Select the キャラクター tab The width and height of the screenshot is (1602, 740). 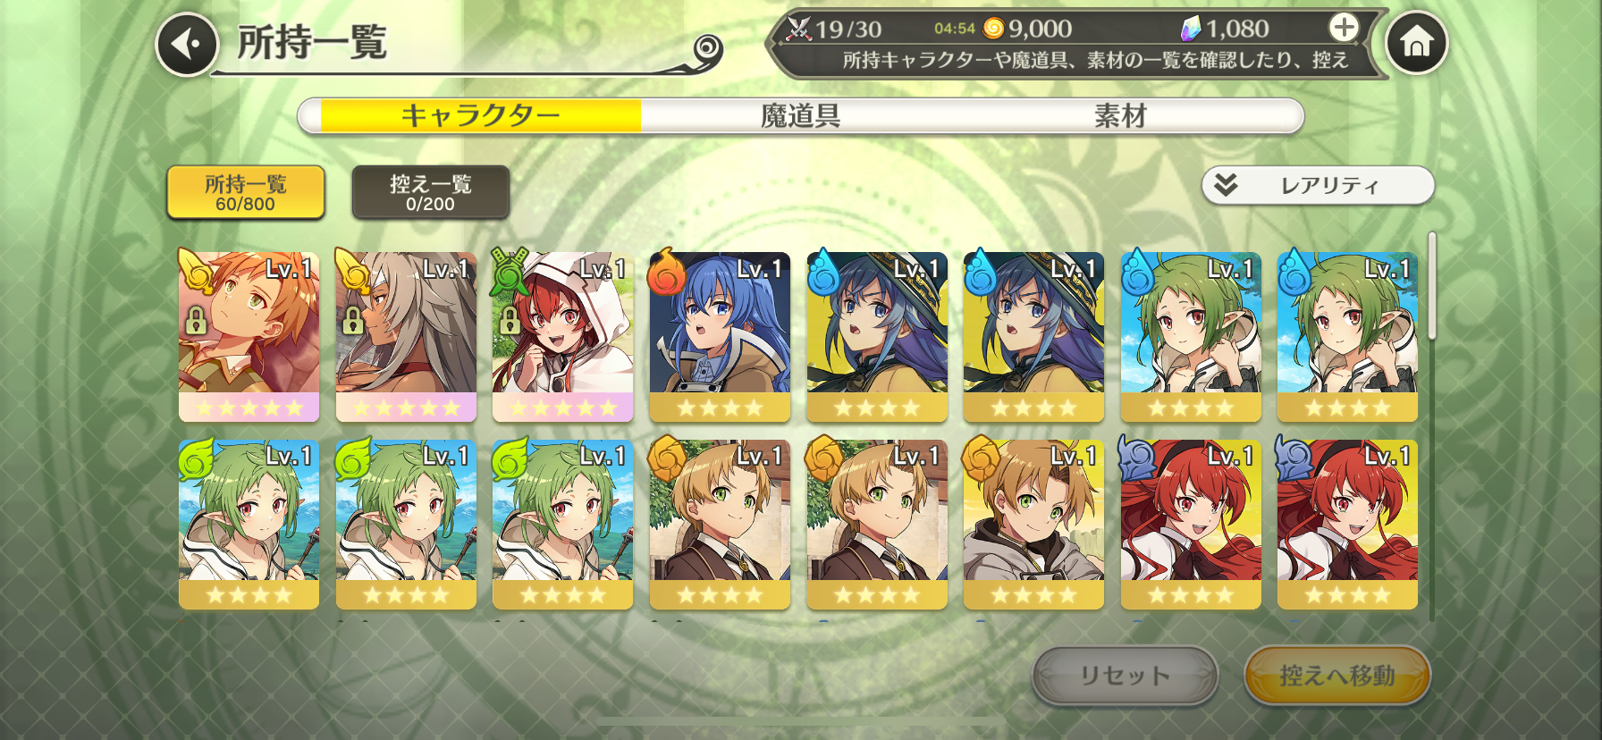pos(481,116)
